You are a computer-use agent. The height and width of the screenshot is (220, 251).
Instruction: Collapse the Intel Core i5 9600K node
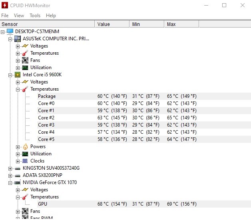coord(10,75)
